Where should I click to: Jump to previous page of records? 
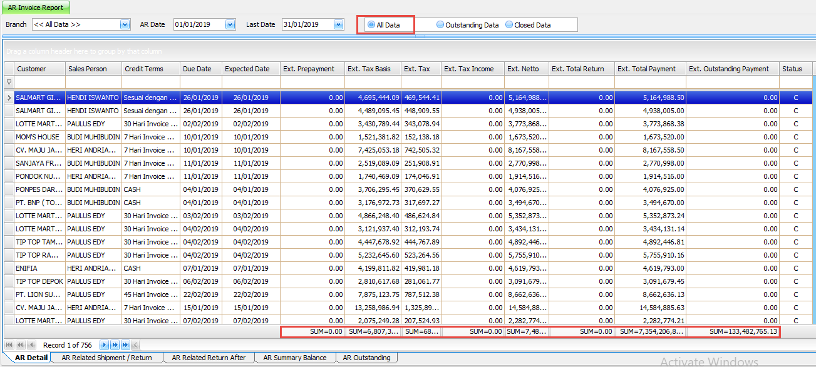[20, 345]
